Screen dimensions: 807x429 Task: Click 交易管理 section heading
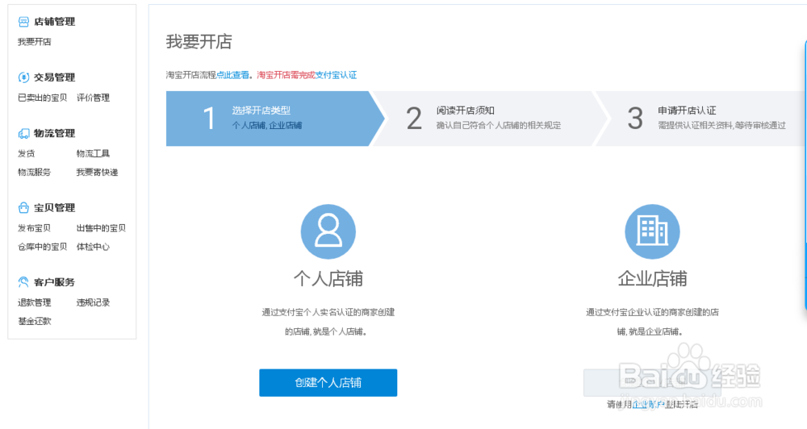tap(55, 77)
